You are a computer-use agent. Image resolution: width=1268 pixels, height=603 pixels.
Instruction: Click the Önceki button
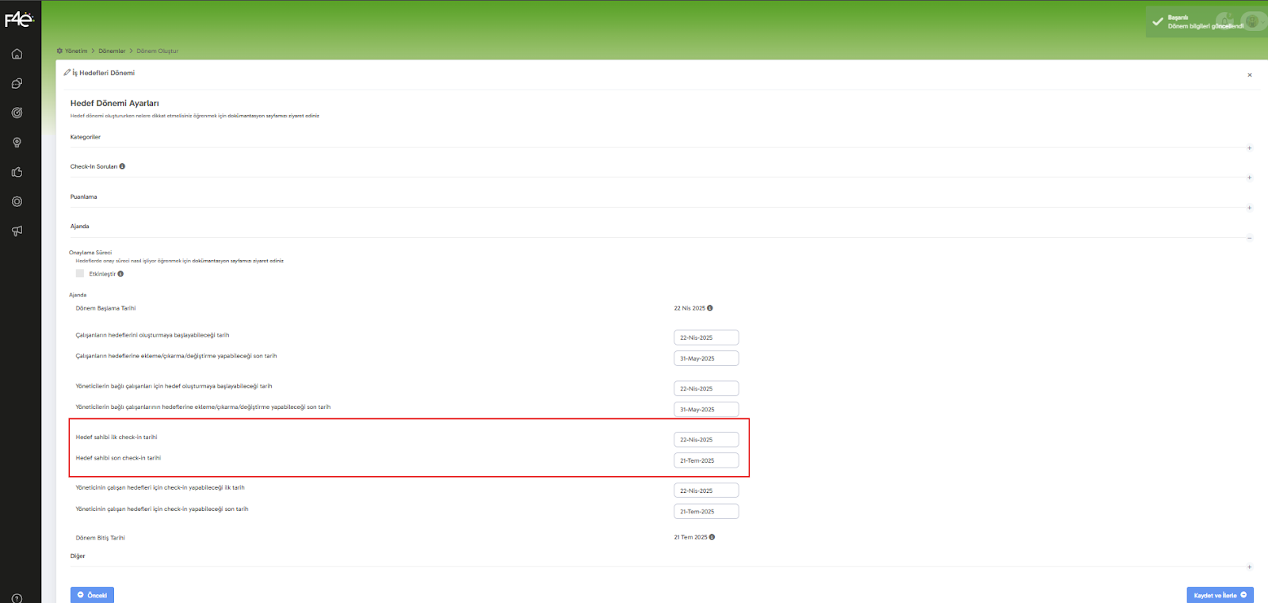point(92,595)
